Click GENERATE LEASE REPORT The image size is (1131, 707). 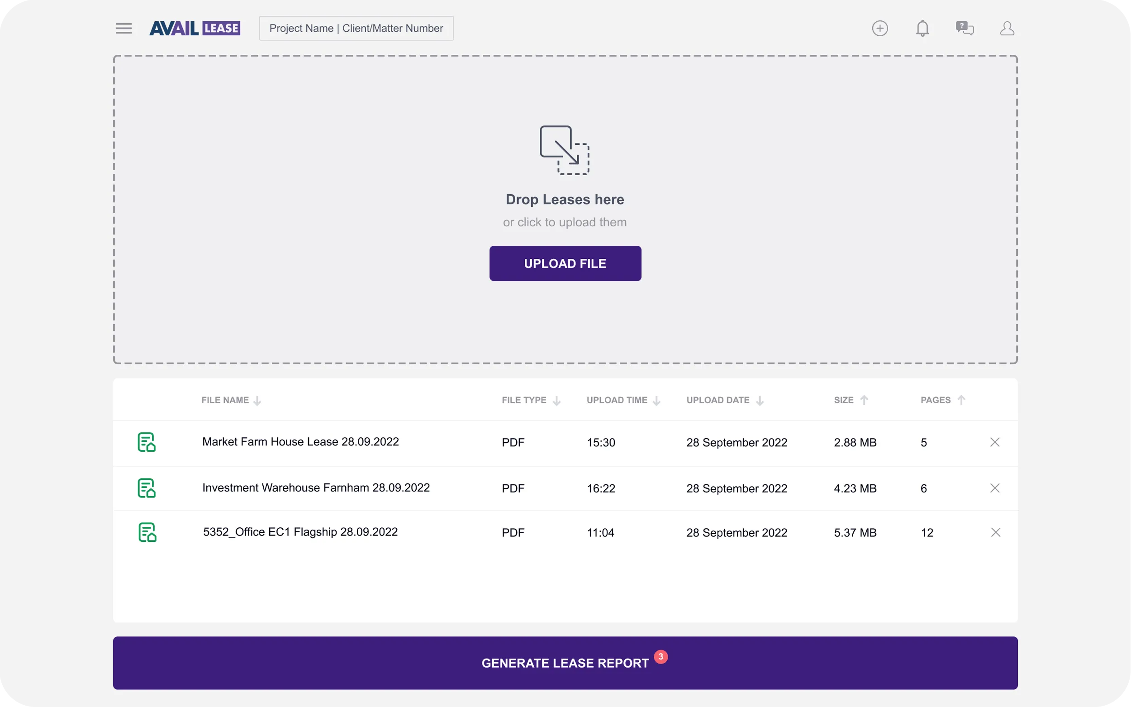(x=565, y=663)
